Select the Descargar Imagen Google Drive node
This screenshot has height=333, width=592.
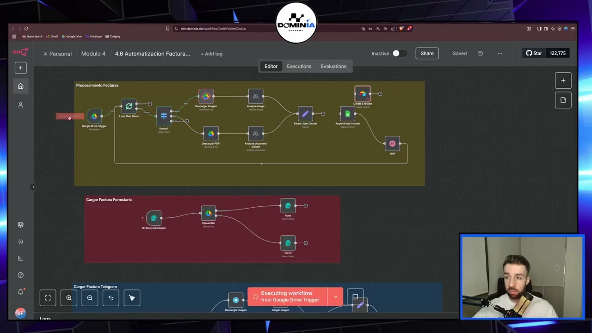[x=206, y=96]
